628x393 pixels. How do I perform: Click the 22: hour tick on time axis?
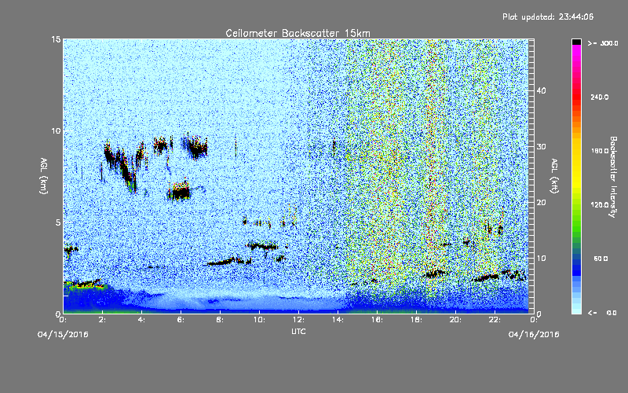(495, 320)
